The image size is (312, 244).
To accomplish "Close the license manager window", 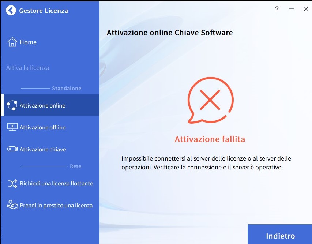I will tap(306, 9).
